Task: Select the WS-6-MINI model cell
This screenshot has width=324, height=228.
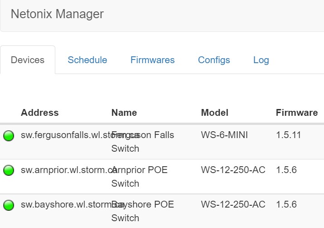Action: click(x=225, y=135)
